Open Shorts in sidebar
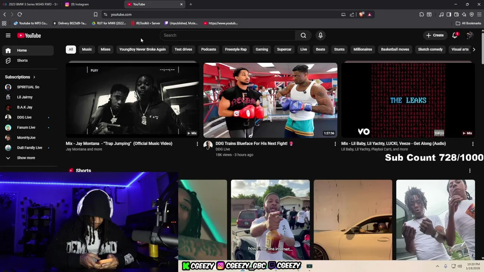Image resolution: width=484 pixels, height=272 pixels. coord(28,60)
